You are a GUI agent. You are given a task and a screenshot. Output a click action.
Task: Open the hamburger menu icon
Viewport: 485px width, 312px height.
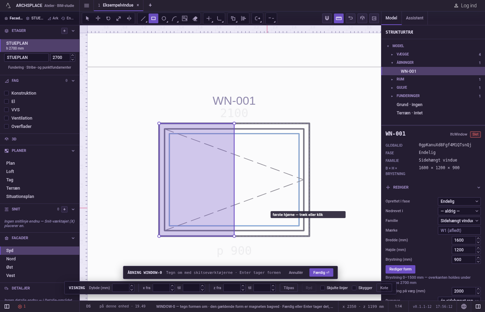click(87, 6)
